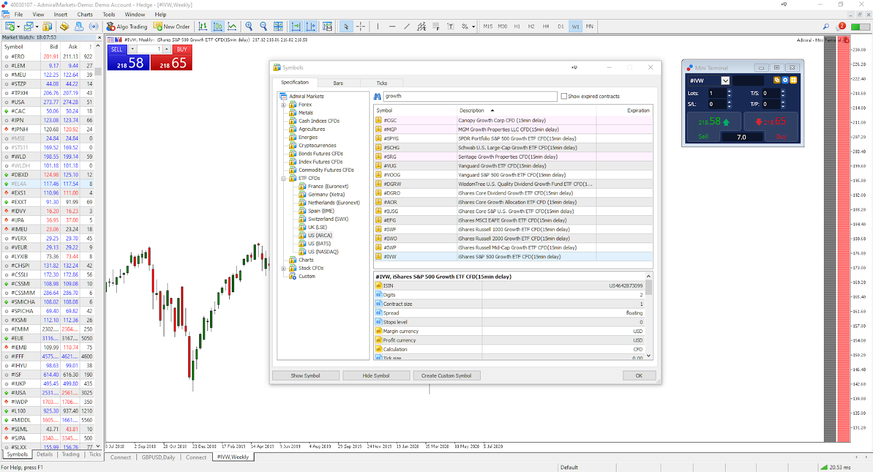Image resolution: width=873 pixels, height=472 pixels.
Task: Open the Mini Terminal symbol dropdown
Action: (x=725, y=81)
